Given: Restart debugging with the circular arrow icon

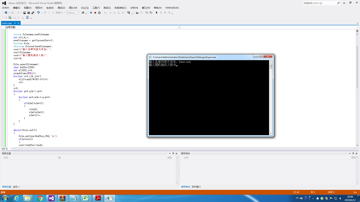Looking at the screenshot, I should click(99, 13).
